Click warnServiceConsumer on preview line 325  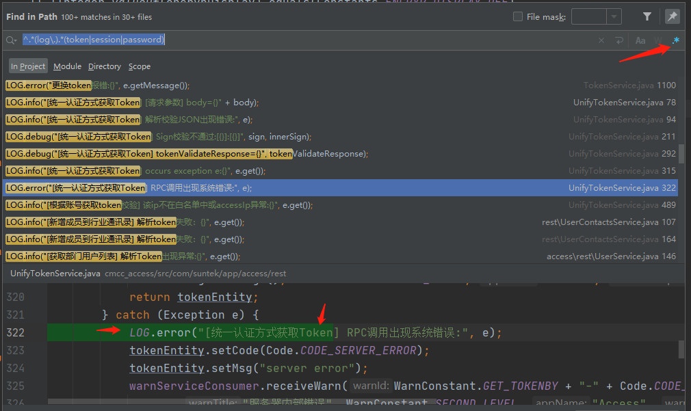194,386
